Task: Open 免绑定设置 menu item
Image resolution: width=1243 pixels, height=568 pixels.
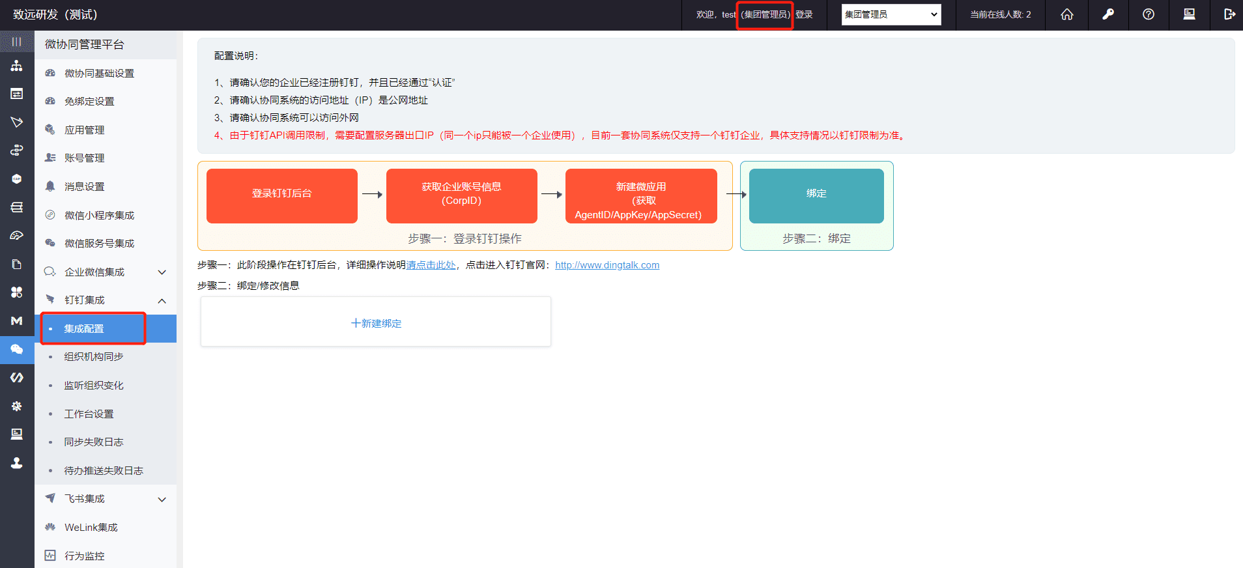Action: (x=106, y=101)
